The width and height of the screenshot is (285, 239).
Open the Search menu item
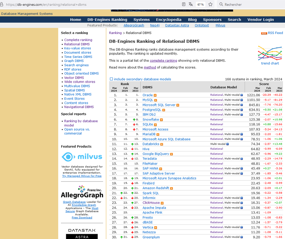(x=234, y=20)
